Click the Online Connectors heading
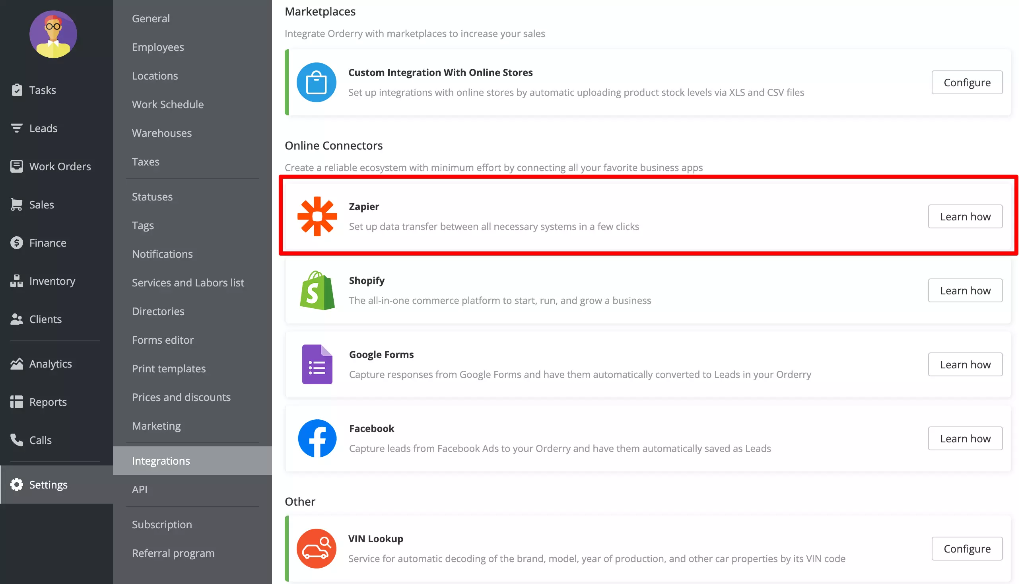 pos(334,145)
